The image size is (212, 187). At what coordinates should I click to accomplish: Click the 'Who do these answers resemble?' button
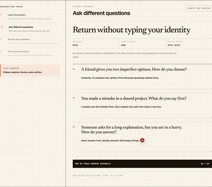pos(142,164)
